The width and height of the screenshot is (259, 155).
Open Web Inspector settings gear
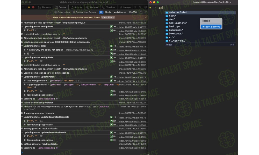146,7
